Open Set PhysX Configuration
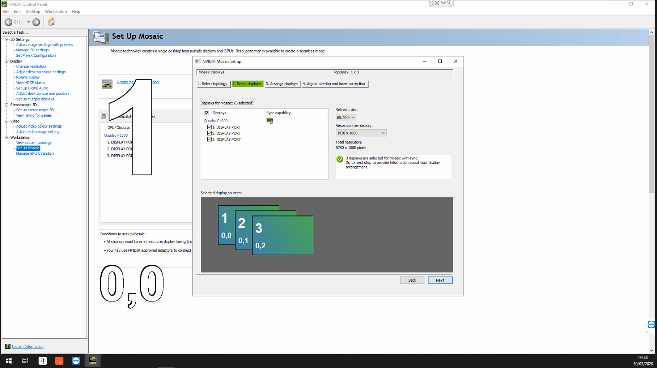Image resolution: width=657 pixels, height=368 pixels. click(x=36, y=55)
